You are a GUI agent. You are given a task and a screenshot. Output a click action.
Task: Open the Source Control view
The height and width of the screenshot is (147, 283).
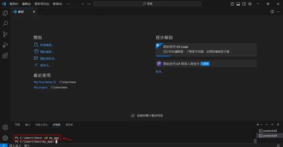click(x=5, y=34)
